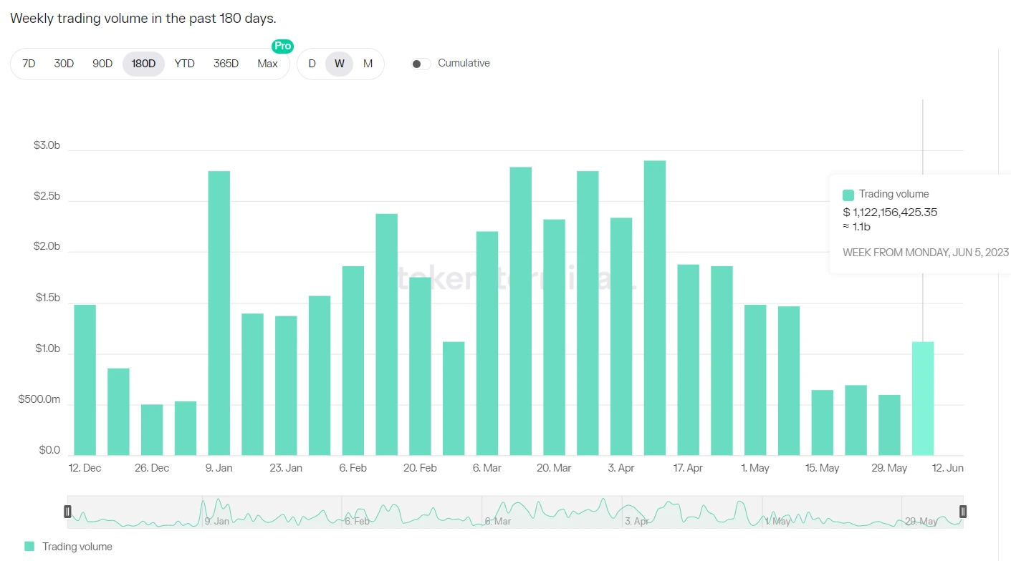Toggle the Cumulative switch
Image resolution: width=1011 pixels, height=561 pixels.
tap(421, 64)
